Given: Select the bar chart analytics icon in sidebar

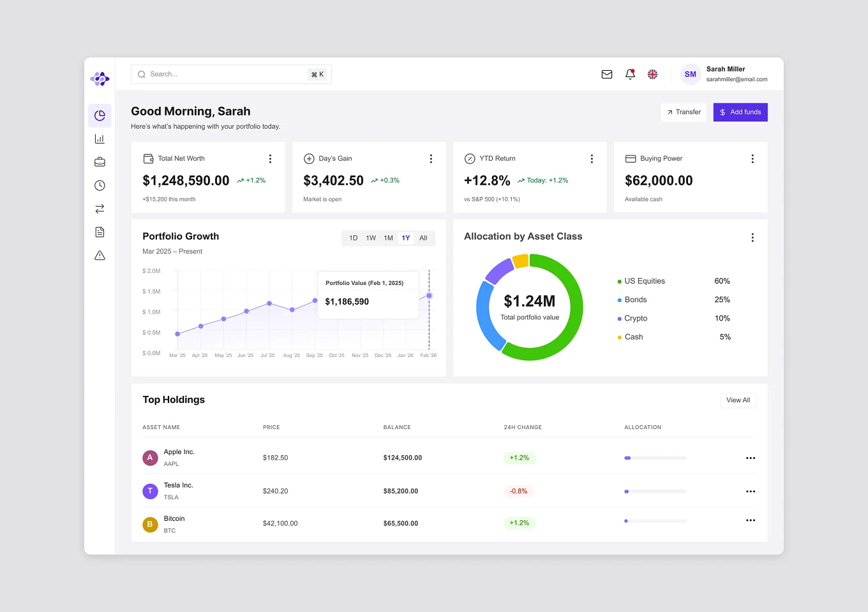Looking at the screenshot, I should (x=100, y=138).
